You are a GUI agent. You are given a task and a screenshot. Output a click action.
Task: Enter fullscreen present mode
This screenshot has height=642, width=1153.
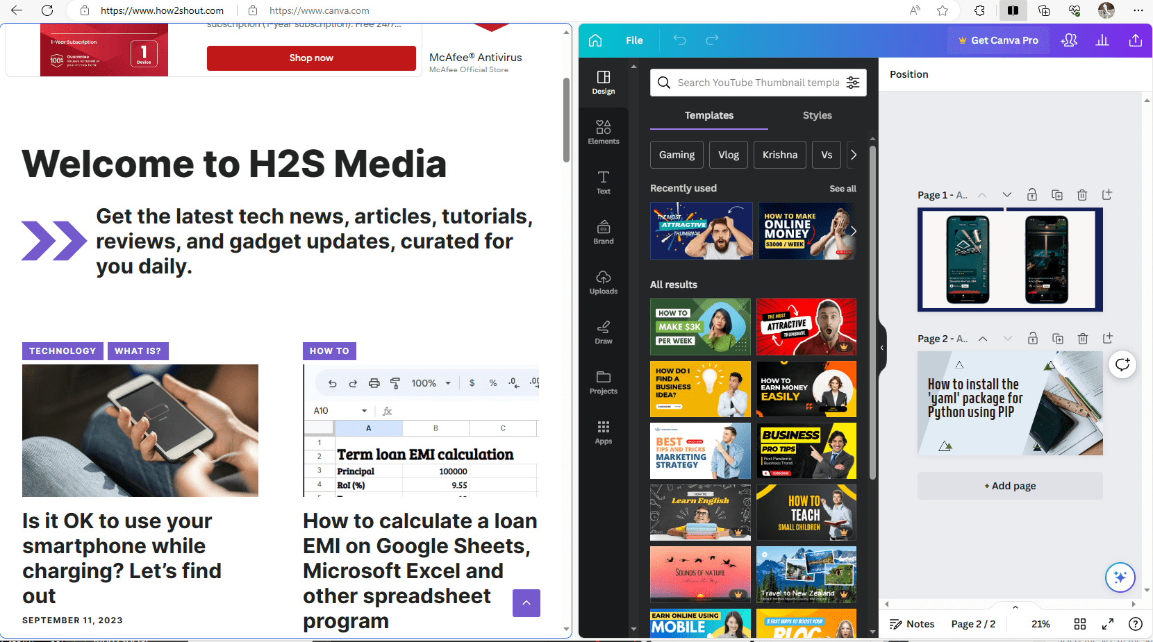(1108, 624)
